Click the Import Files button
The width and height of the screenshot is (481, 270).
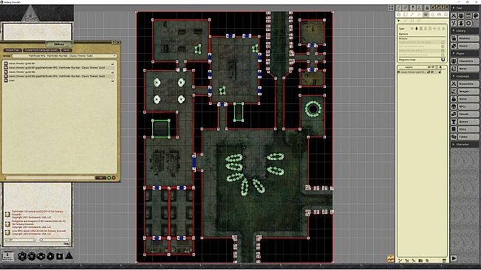(13, 50)
